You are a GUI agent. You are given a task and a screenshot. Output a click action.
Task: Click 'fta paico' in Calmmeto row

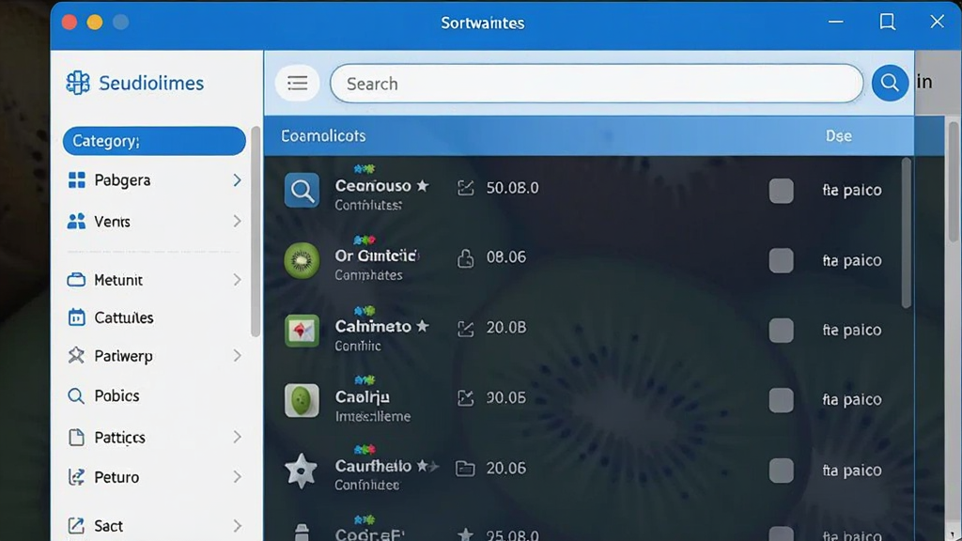[852, 330]
